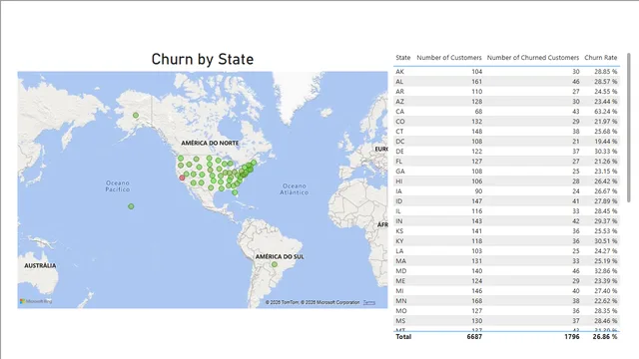Viewport: 639px width, 359px height.
Task: Select the MD state cell
Action: click(x=401, y=270)
